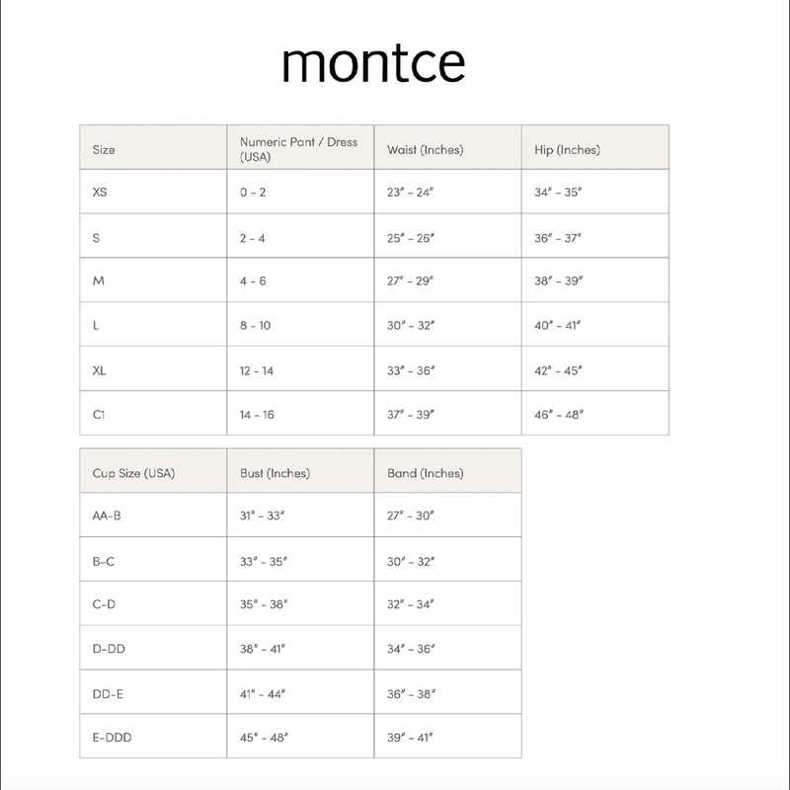
Task: Click the 39" - 41" band measurement cell
Action: (410, 737)
